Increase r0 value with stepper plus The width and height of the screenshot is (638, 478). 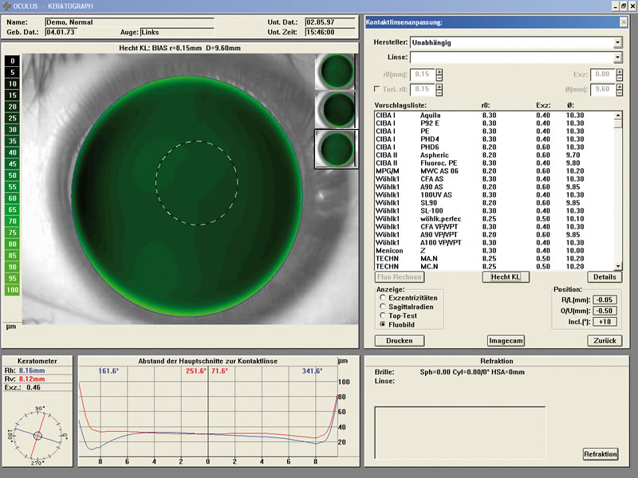pos(439,72)
